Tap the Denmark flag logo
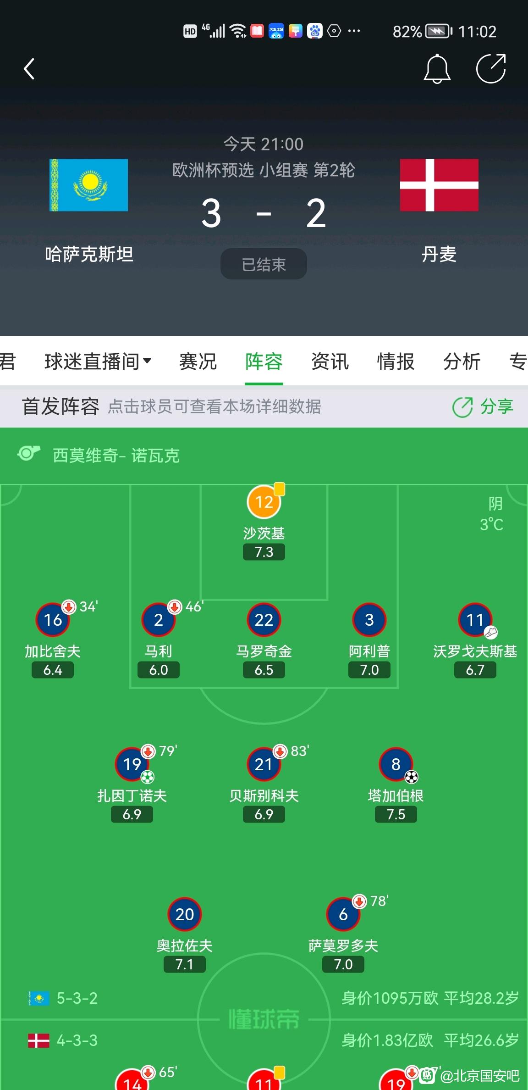The image size is (528, 1090). click(439, 185)
